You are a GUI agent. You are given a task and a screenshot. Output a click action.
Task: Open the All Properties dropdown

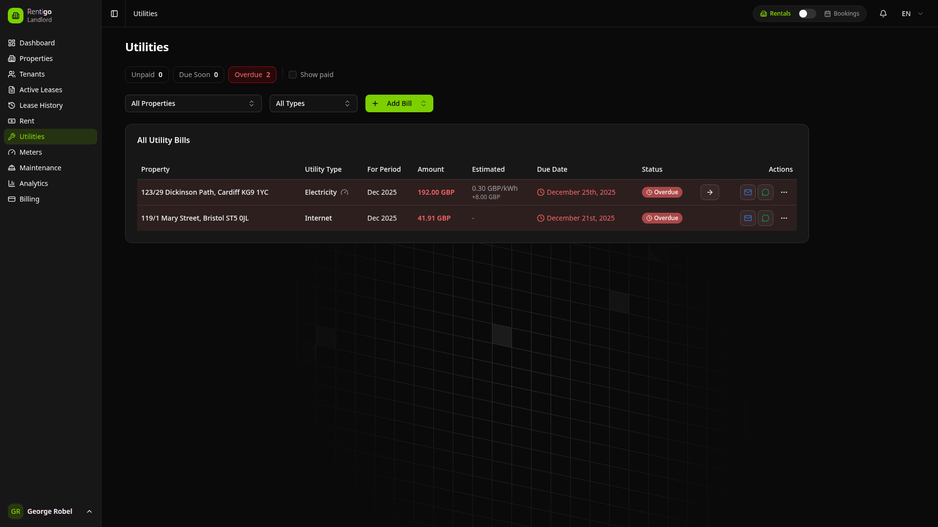193,103
